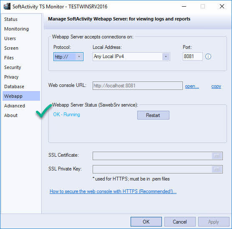
Task: Restart the Webapp Server service
Action: tap(153, 115)
